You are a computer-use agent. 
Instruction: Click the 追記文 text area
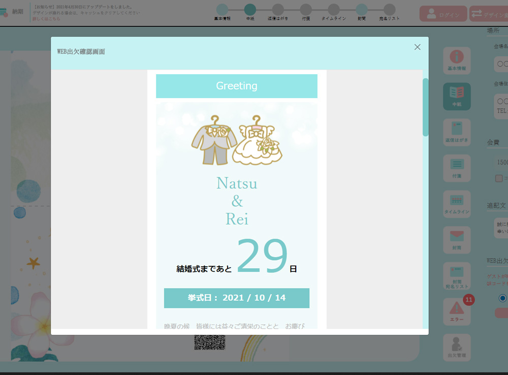click(x=501, y=228)
